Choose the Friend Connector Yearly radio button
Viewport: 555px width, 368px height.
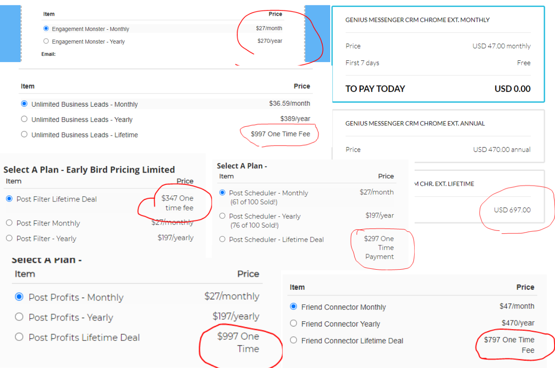(x=293, y=323)
